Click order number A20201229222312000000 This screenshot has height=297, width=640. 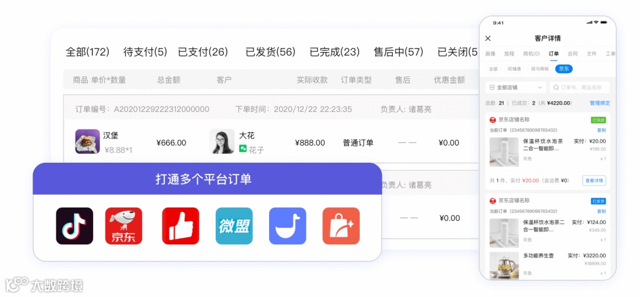click(162, 109)
